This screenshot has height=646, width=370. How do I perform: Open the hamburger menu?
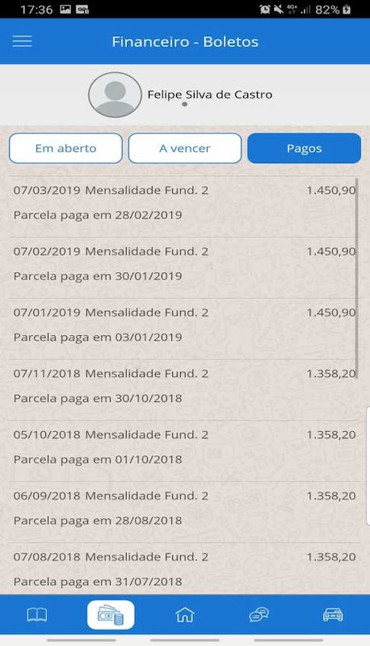23,41
